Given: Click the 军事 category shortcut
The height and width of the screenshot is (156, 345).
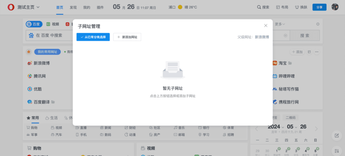Looking at the screenshot, I should click(32, 135).
